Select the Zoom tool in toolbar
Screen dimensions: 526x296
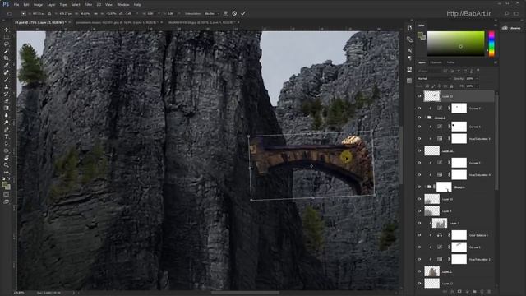click(7, 164)
